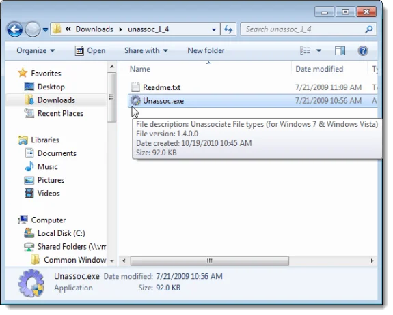Click the Readme.txt document icon
This screenshot has height=315, width=393.
point(135,87)
